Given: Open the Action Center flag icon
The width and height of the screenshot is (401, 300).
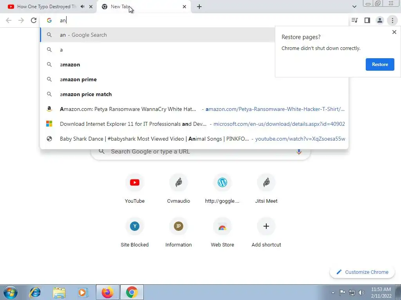Looking at the screenshot, I should pyautogui.click(x=342, y=292).
